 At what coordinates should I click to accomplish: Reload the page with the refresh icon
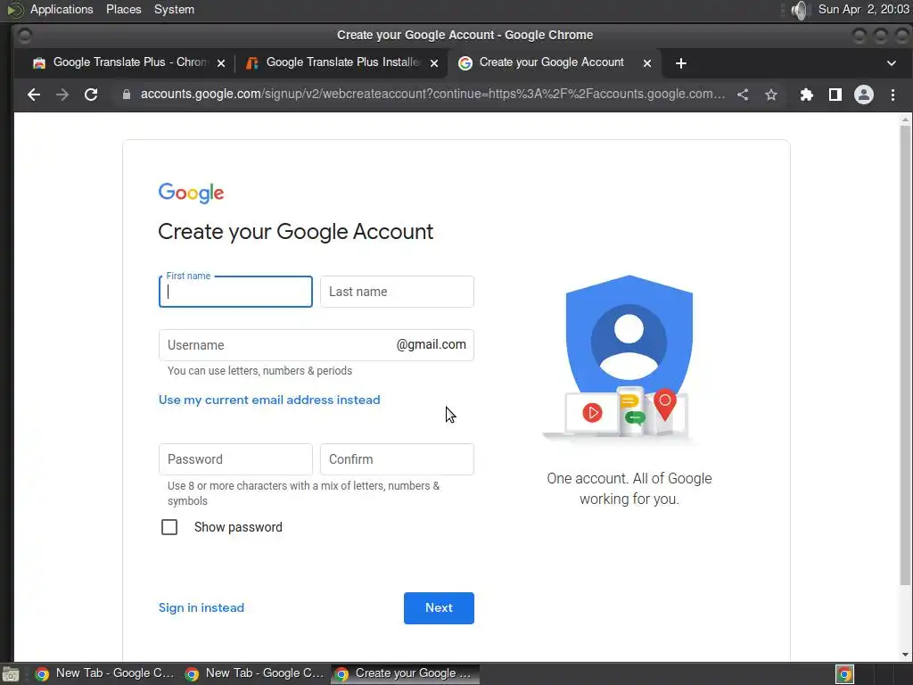[x=91, y=95]
